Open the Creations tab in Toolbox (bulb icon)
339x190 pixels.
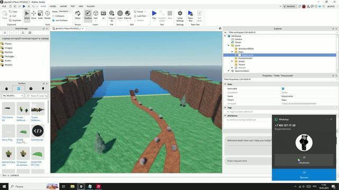coord(43,89)
